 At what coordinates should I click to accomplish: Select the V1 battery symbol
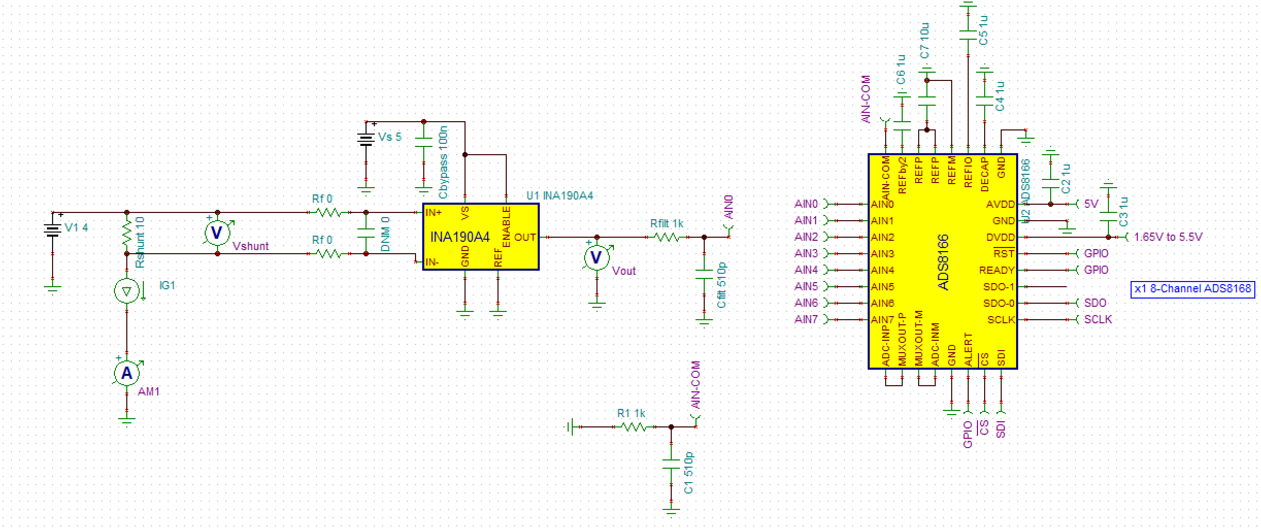[53, 230]
